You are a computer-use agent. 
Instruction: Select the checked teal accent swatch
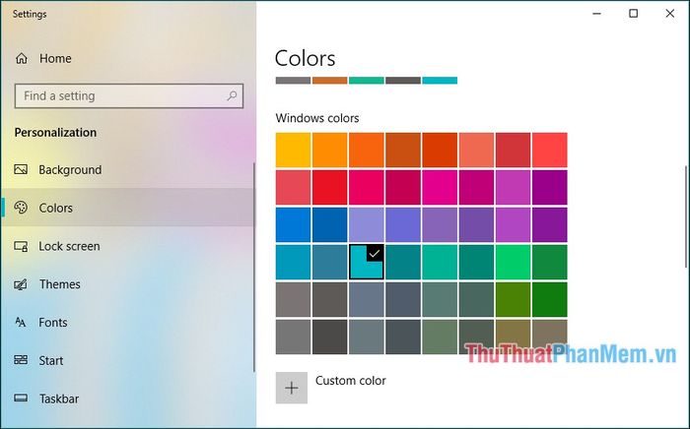coord(366,262)
